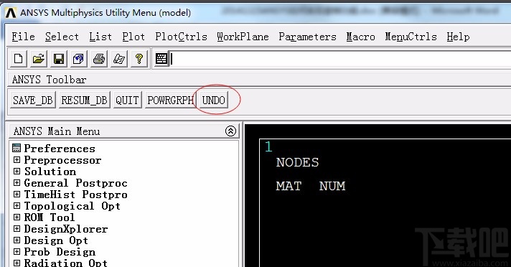Expand the TimeHist Postpro tree node
The image size is (511, 267).
click(x=17, y=194)
